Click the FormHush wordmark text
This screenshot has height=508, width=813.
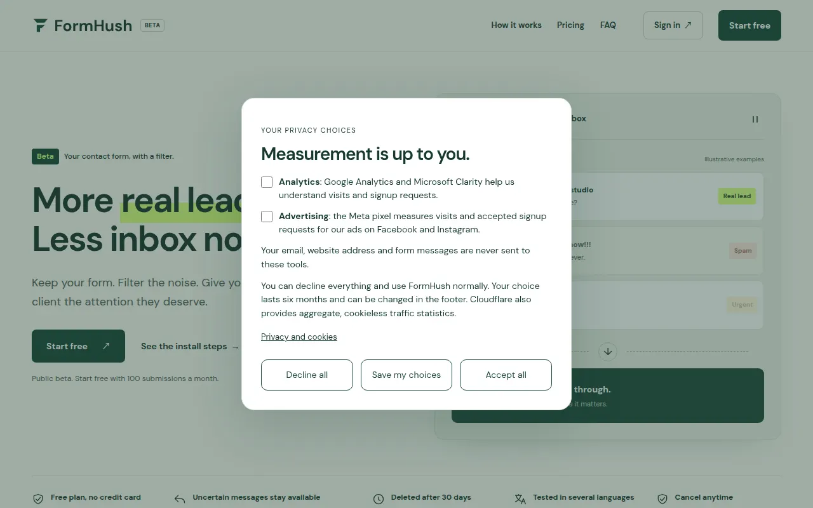tap(93, 25)
